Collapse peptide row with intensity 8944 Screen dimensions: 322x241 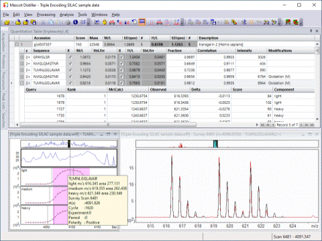click(x=22, y=83)
